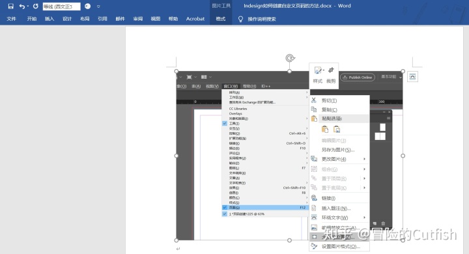Viewport: 469px width, 254px height.
Task: Open the 邮件 ribbon tab
Action: [120, 19]
